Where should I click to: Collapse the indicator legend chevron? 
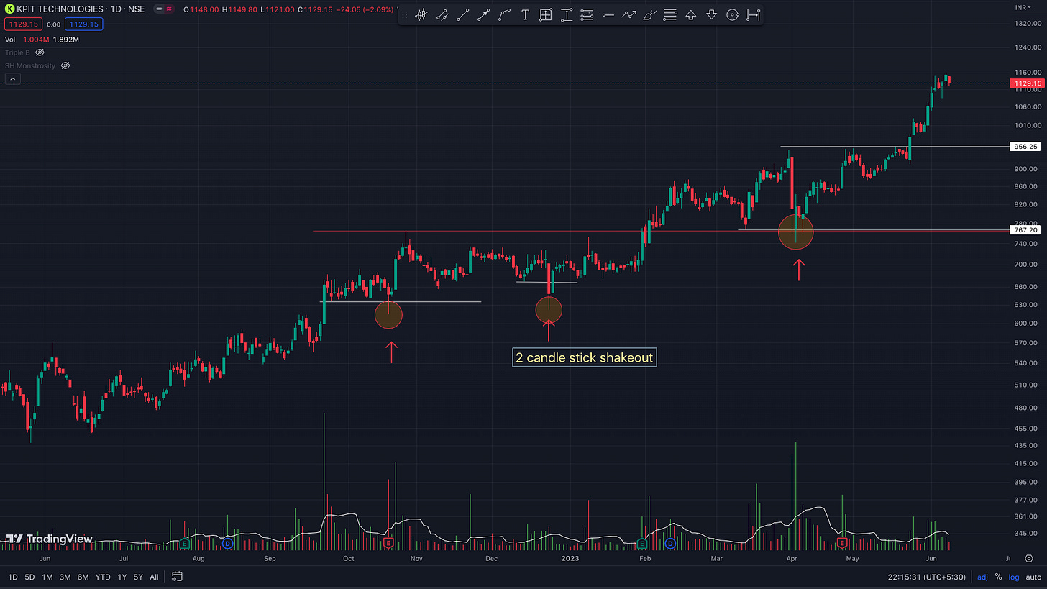tap(12, 79)
